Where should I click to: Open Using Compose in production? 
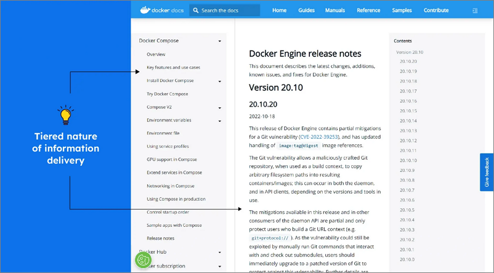click(x=176, y=199)
